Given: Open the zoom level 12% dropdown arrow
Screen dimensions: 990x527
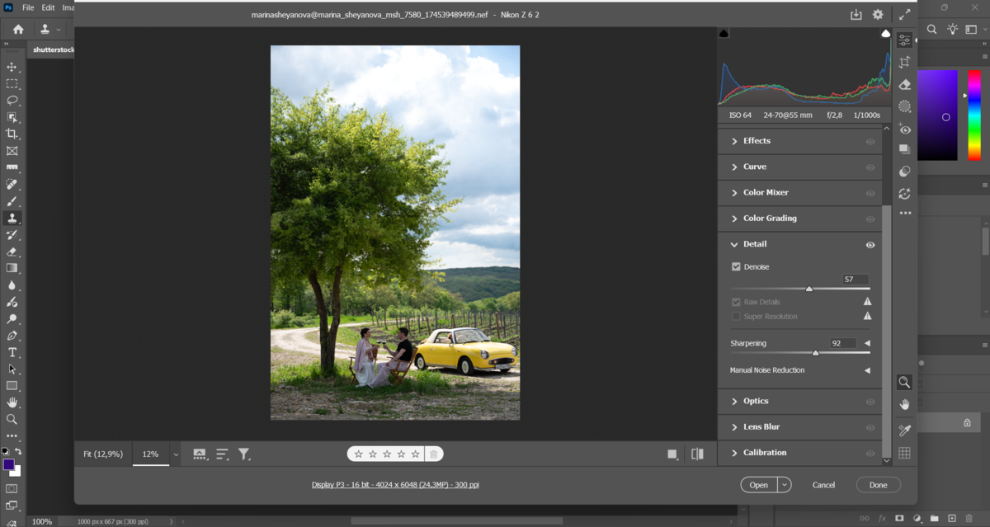Looking at the screenshot, I should tap(176, 454).
